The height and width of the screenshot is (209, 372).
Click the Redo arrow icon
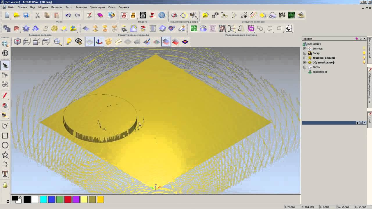click(78, 15)
